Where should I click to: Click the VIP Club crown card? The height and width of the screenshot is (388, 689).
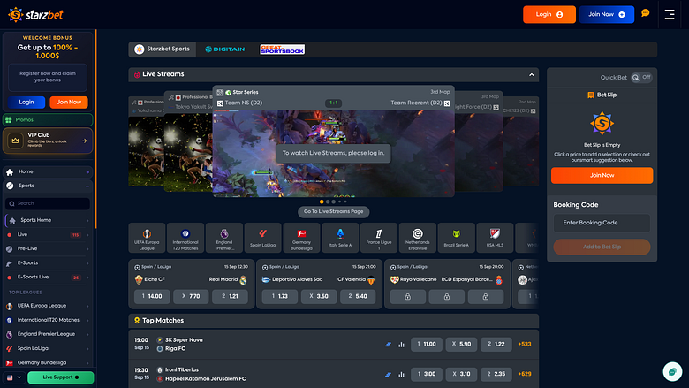tap(48, 141)
